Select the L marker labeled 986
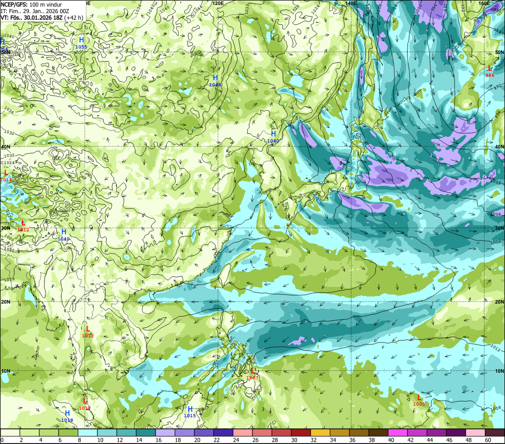Viewport: 505px width, 444px height. point(490,71)
